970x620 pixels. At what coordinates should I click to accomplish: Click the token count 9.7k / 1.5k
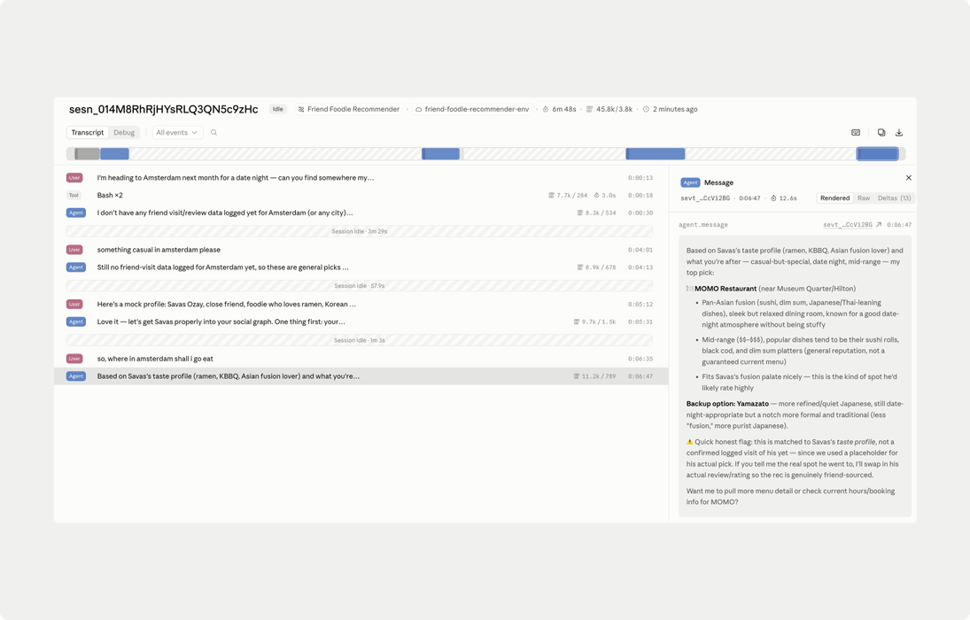pos(594,322)
